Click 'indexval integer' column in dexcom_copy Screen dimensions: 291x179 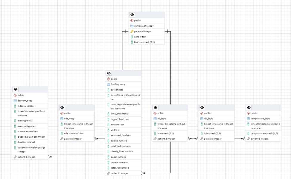pyautogui.click(x=30, y=106)
